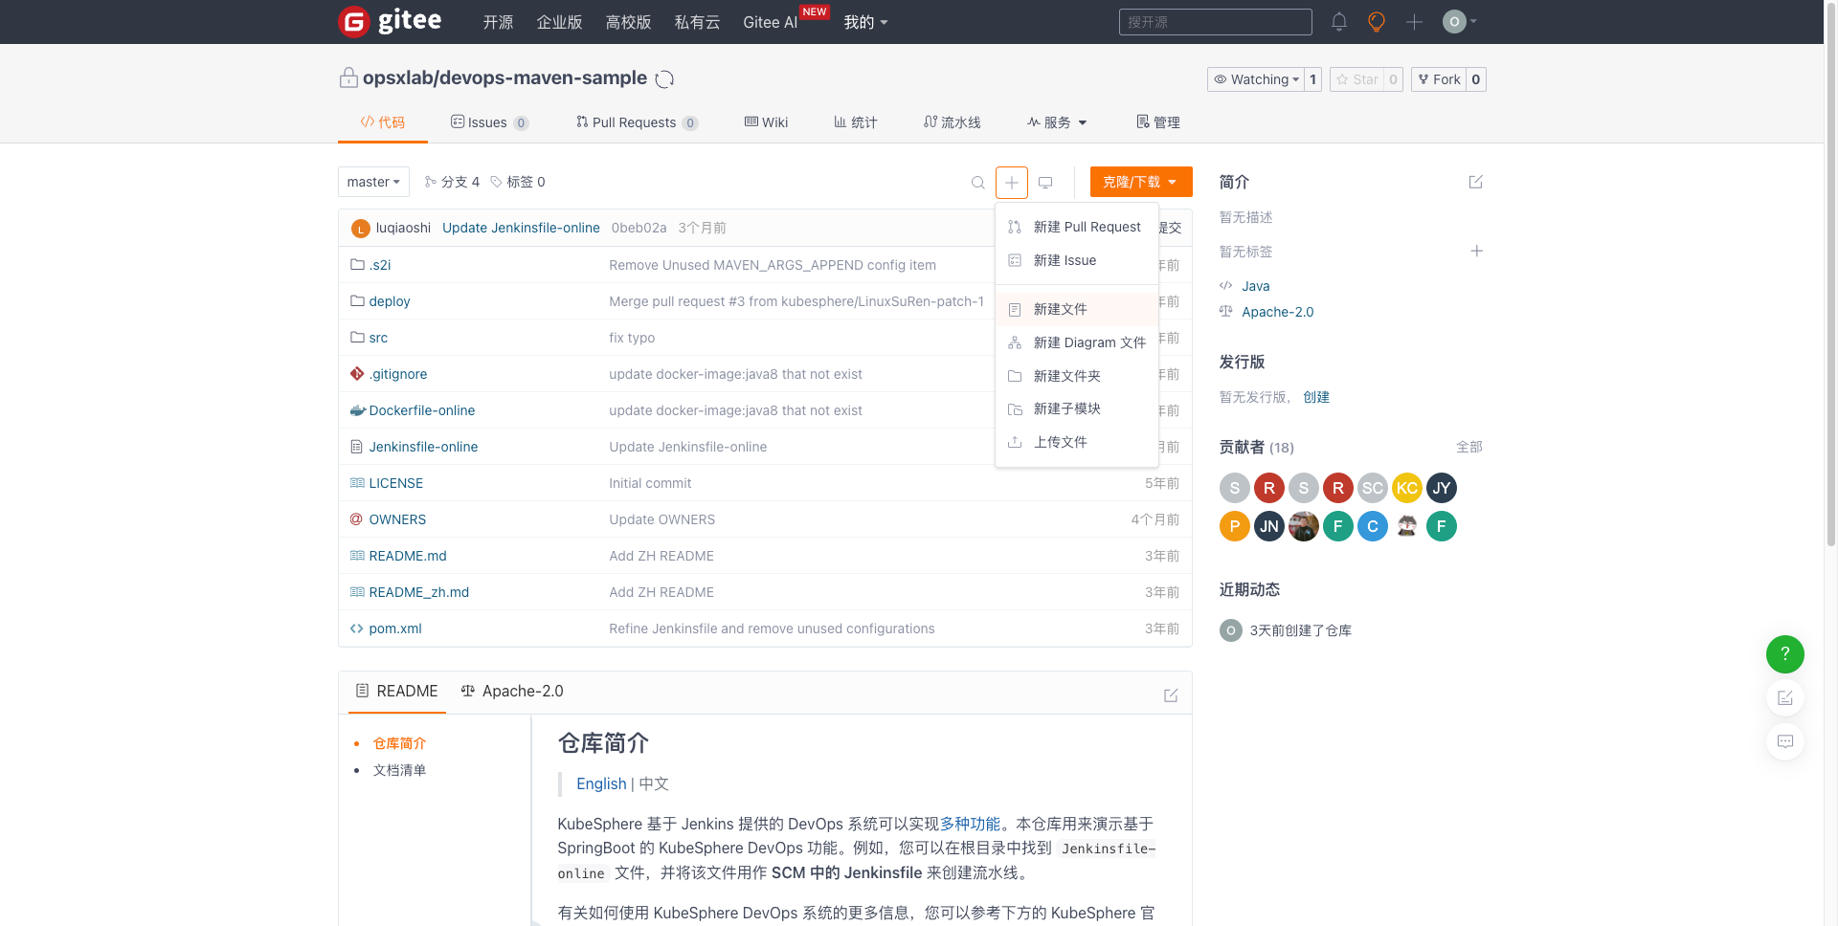Click the search icon in file toolbar
This screenshot has height=926, width=1838.
(978, 183)
